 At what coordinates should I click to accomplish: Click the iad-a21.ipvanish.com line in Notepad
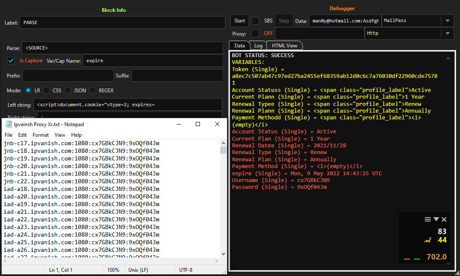click(x=82, y=212)
